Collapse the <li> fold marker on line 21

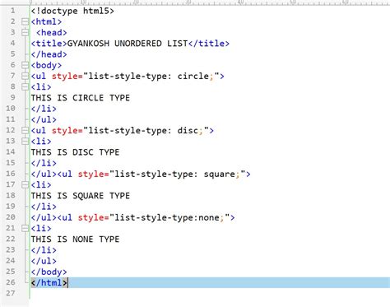point(25,228)
